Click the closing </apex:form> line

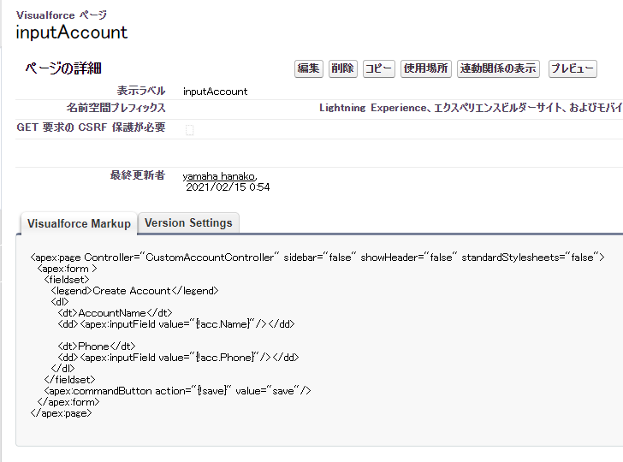click(x=68, y=402)
